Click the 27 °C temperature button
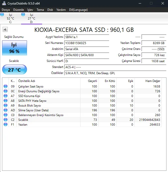Image resolution: width=168 pixels, height=172 pixels. point(15,69)
